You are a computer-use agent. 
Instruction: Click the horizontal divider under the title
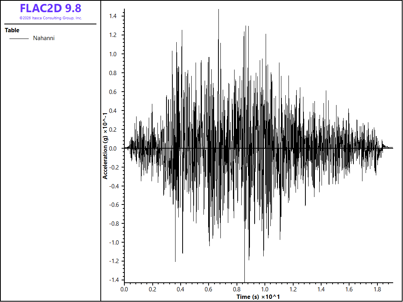[x=50, y=24]
